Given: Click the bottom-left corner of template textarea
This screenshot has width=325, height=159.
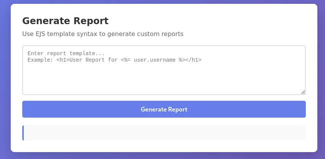Looking at the screenshot, I should [25, 92].
